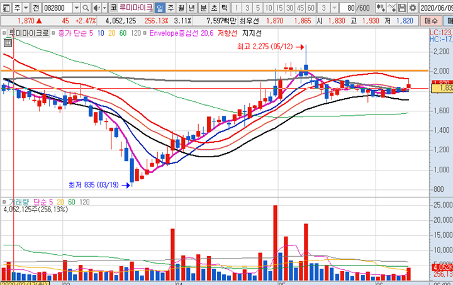Click the Envelope중심선 20,6 legend
Image resolution: width=453 pixels, height=285 pixels.
181,33
